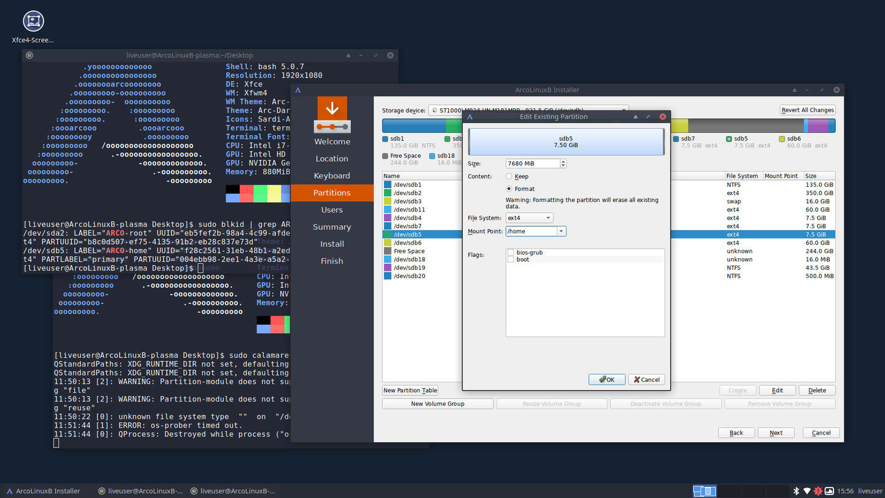Screen dimensions: 885x498
Task: Click the Free Space legend marker
Action: (385, 156)
